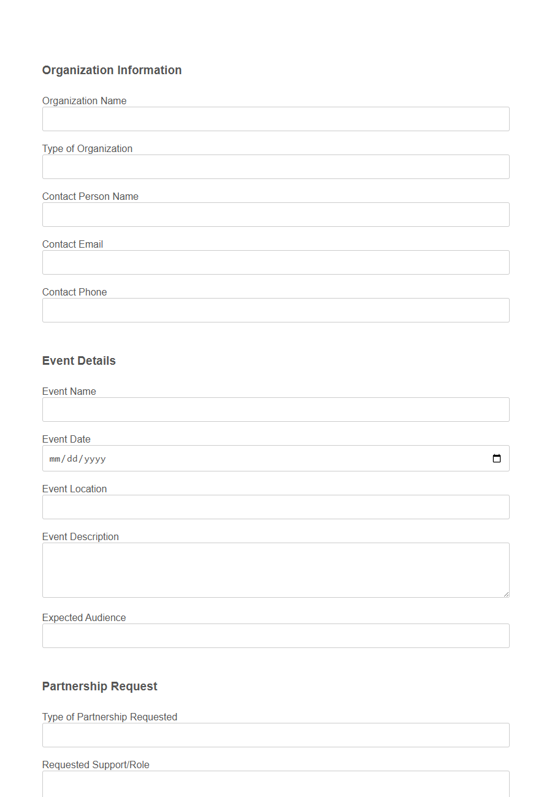Click inside the Event Description textarea
The width and height of the screenshot is (552, 797).
click(275, 570)
